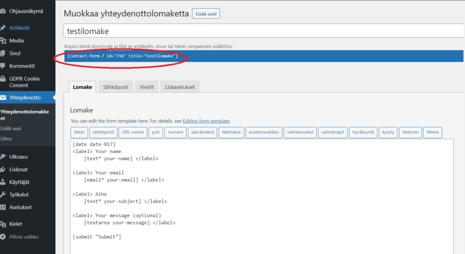The width and height of the screenshot is (465, 254).
Task: Switch to the Lisäasetukset tab
Action: (x=180, y=87)
